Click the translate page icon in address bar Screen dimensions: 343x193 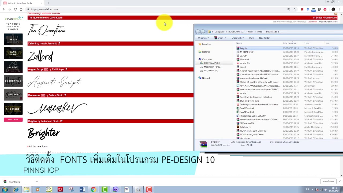click(289, 9)
